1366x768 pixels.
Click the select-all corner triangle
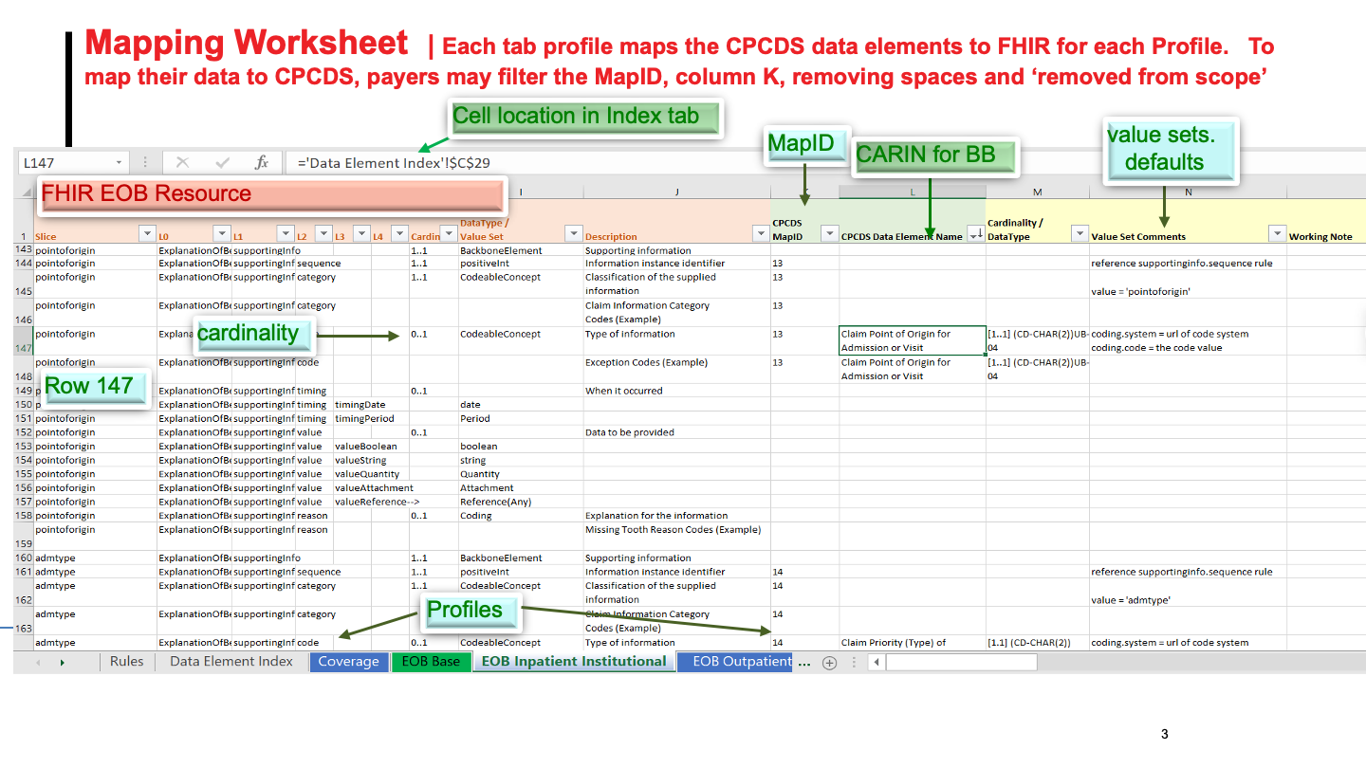coord(25,192)
